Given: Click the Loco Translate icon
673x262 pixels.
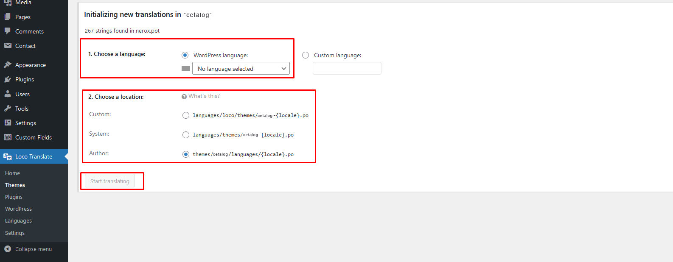Looking at the screenshot, I should point(8,156).
